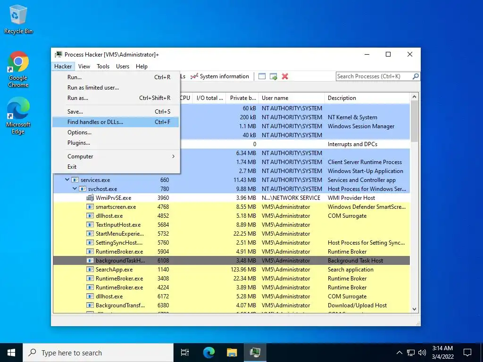Click the Process Hacker title bar icon

(58, 55)
